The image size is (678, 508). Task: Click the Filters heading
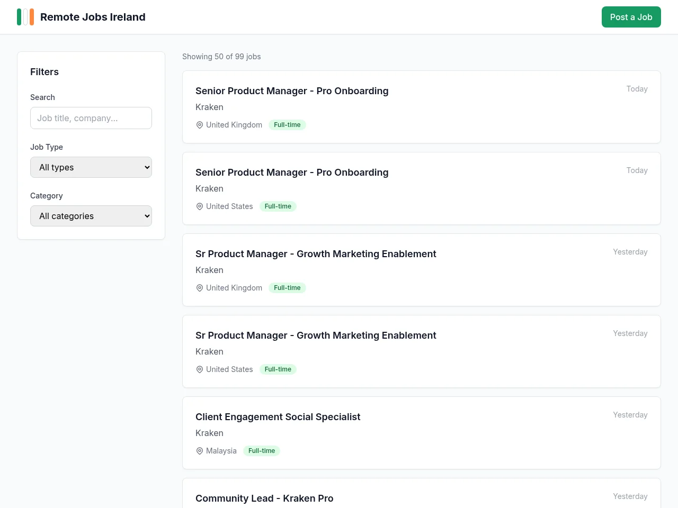click(x=44, y=72)
